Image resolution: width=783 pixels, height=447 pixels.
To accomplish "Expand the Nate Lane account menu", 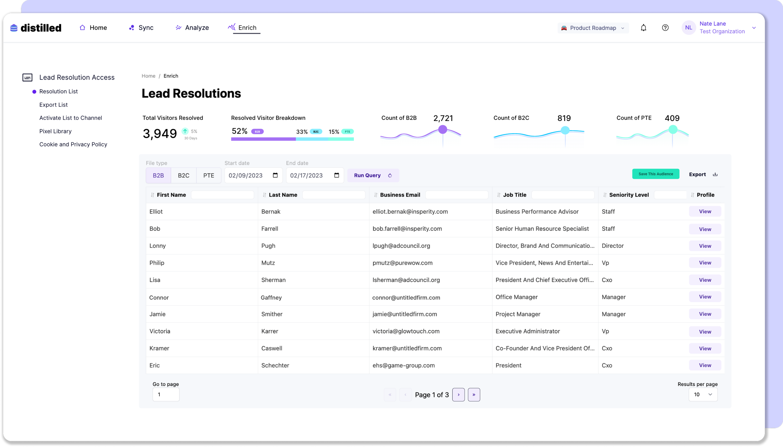I will [754, 28].
